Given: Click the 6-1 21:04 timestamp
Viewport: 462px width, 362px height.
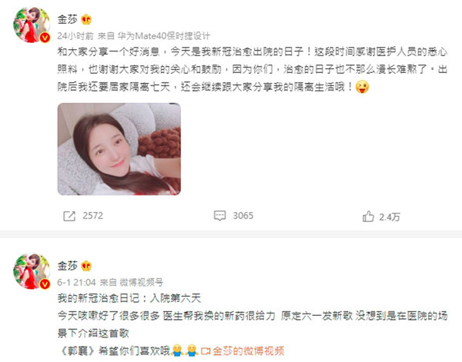Looking at the screenshot, I should point(76,283).
